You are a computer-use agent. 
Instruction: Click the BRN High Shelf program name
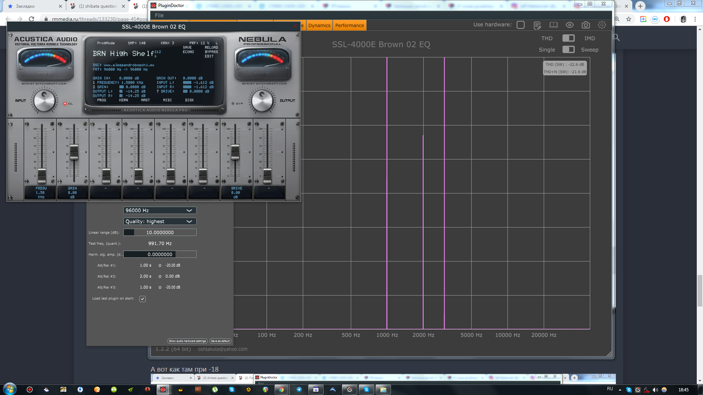(123, 53)
